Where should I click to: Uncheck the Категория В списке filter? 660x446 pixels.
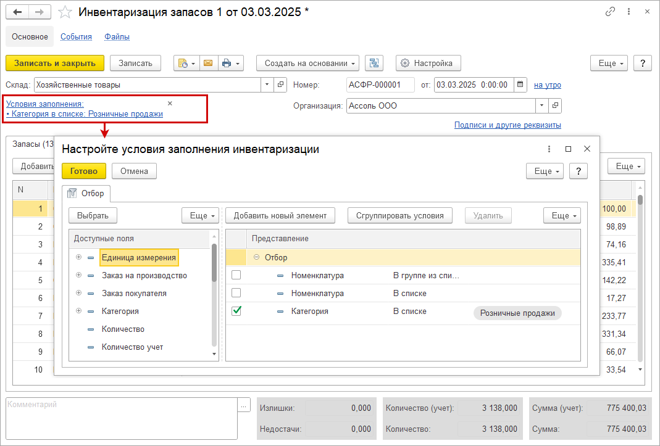point(236,311)
